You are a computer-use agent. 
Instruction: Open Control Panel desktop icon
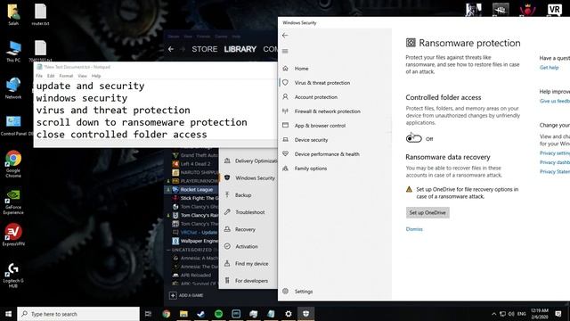(x=14, y=126)
